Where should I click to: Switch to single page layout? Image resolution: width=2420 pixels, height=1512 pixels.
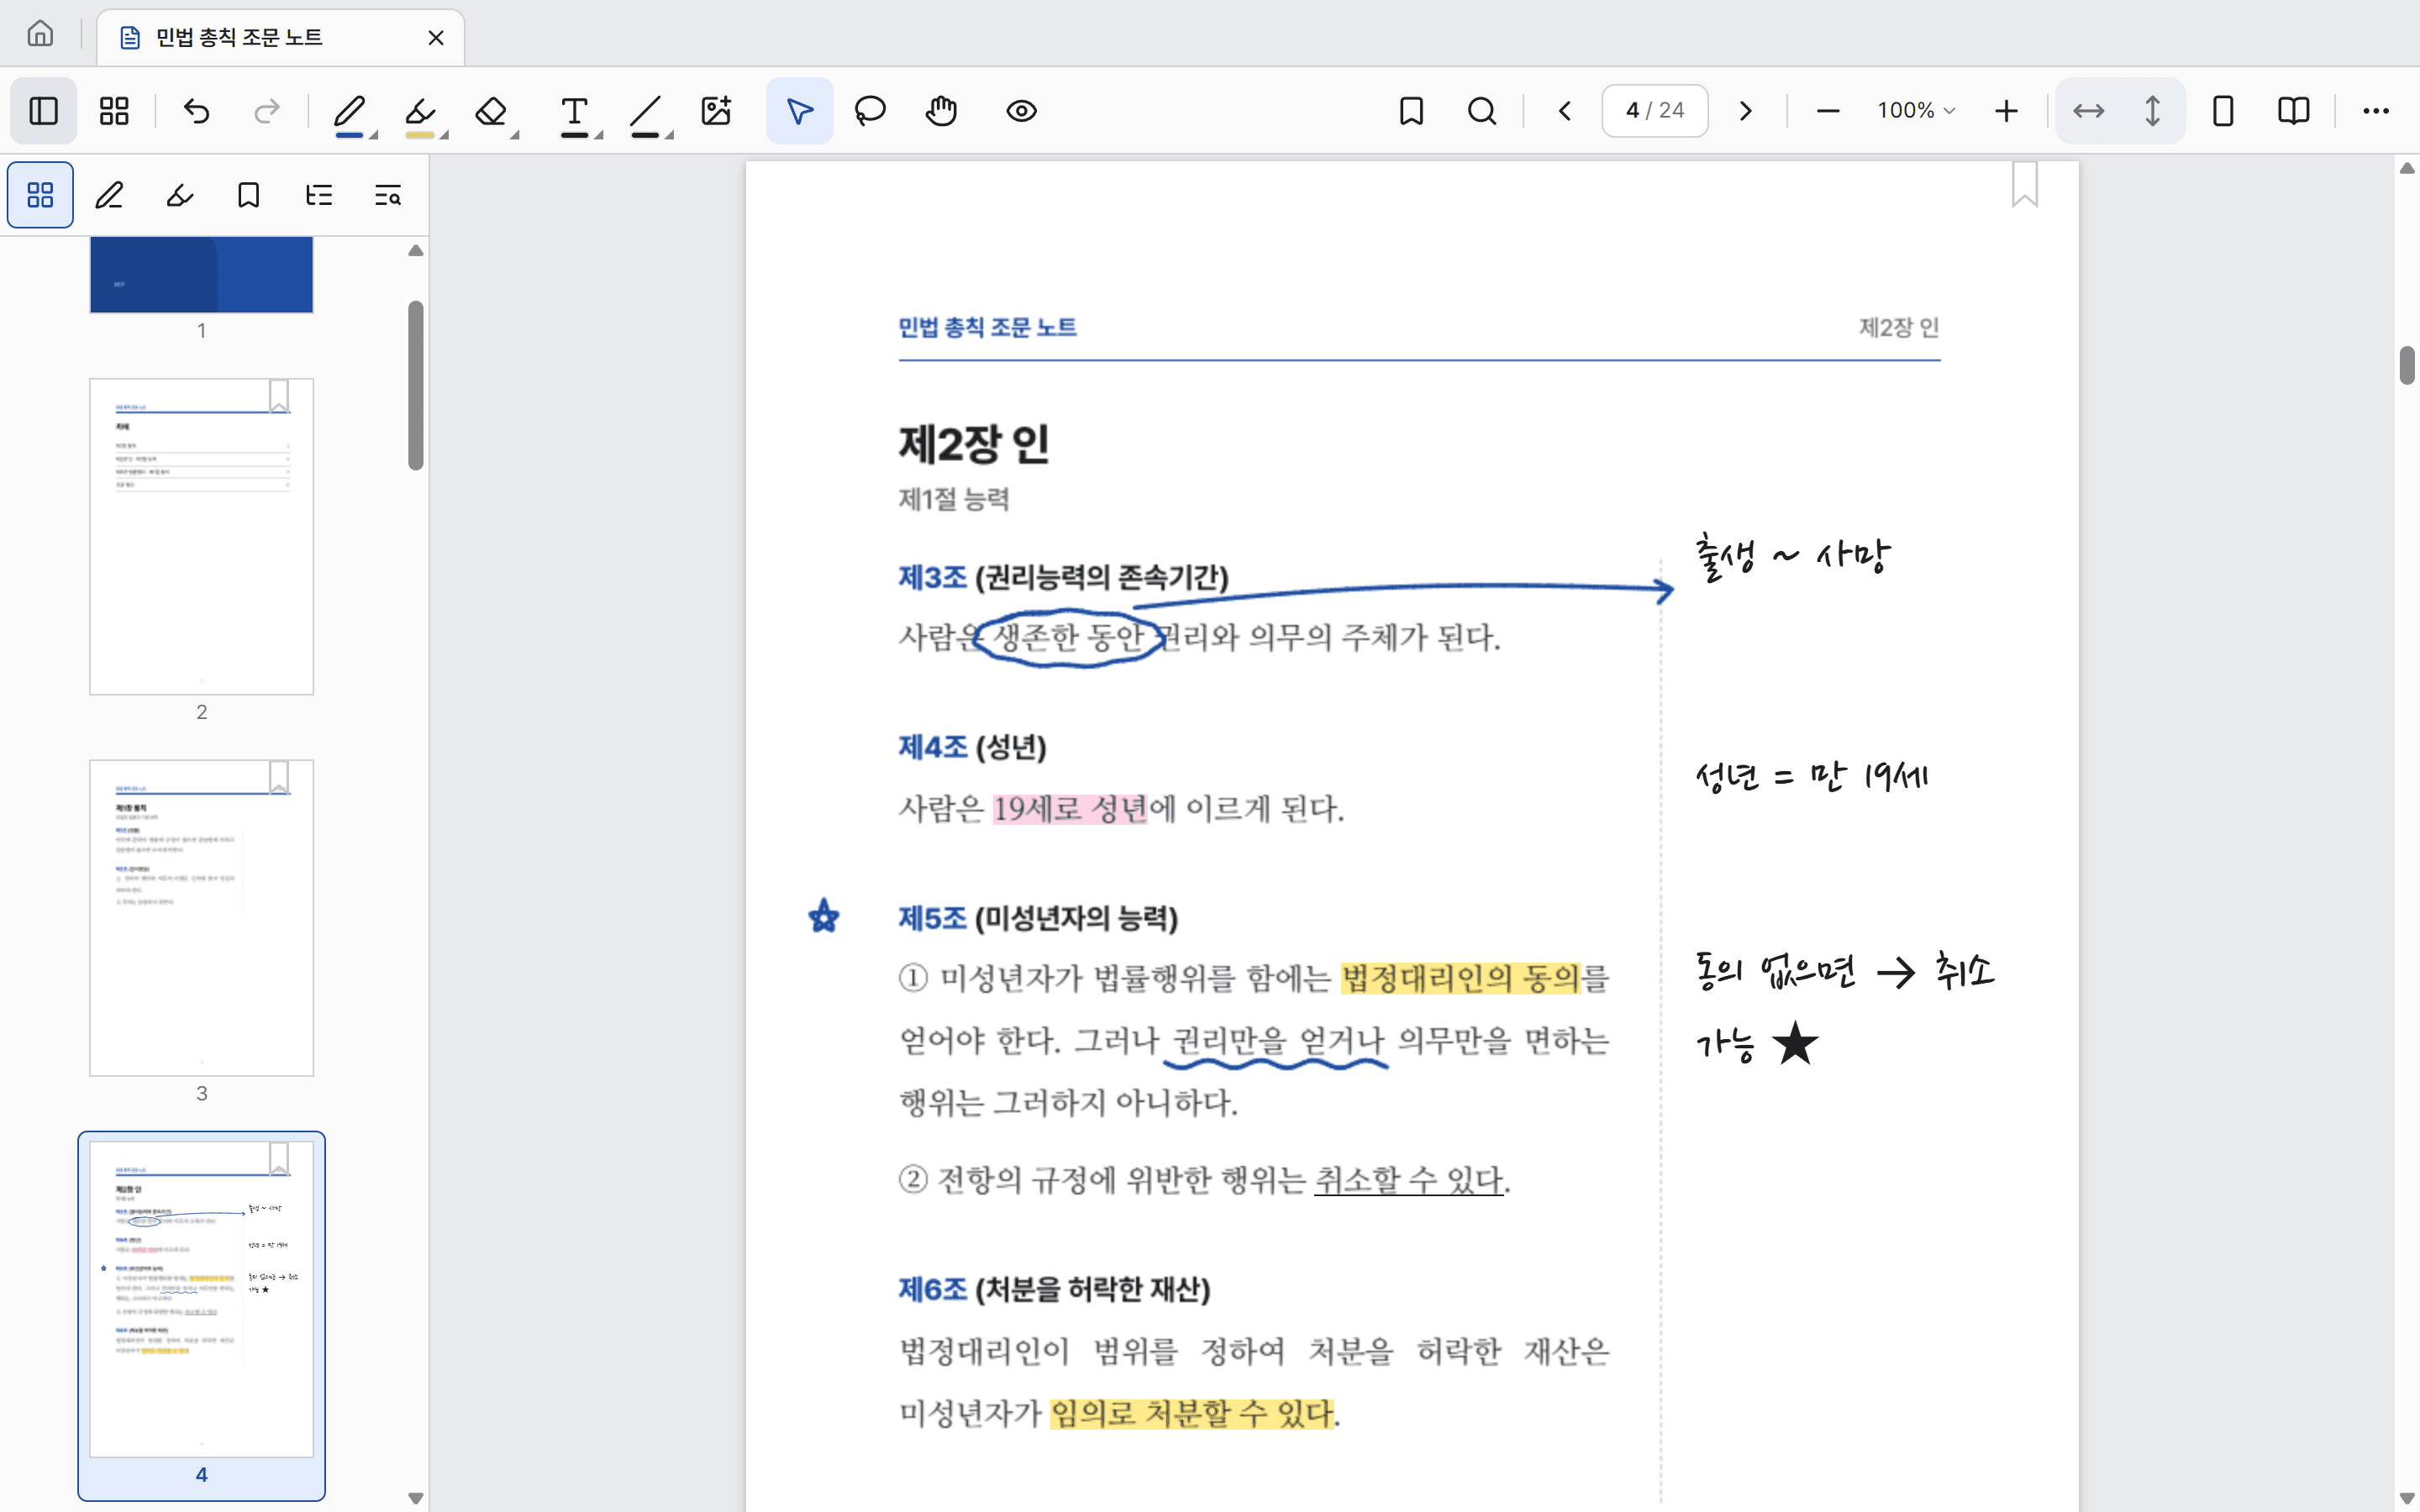coord(2223,111)
